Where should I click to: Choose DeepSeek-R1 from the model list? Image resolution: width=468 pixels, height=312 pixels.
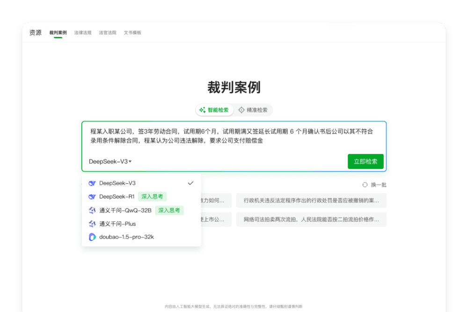pyautogui.click(x=141, y=196)
